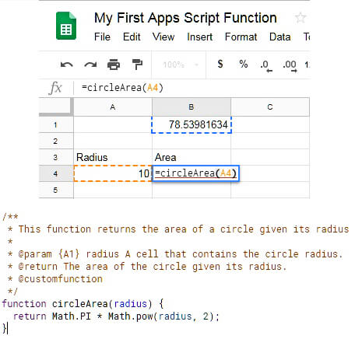This screenshot has height=339, width=355.
Task: Click the @customfunction comment line
Action: coord(55,279)
